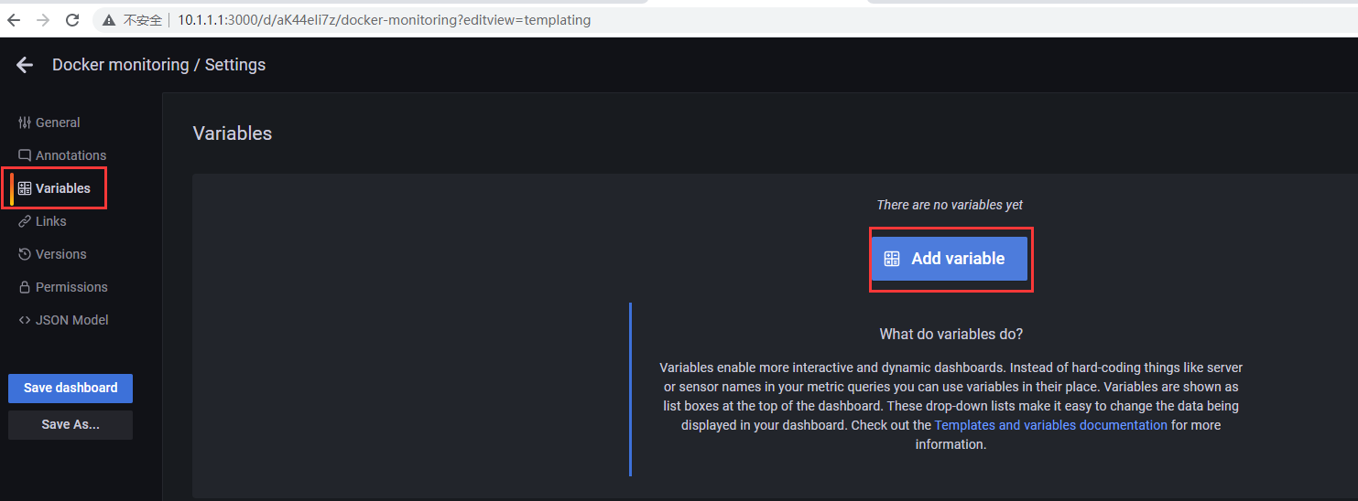Viewport: 1358px width, 501px height.
Task: Click the JSON Model code brackets icon
Action: pos(25,320)
